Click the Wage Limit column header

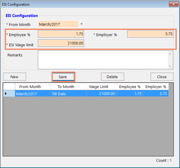(x=102, y=87)
